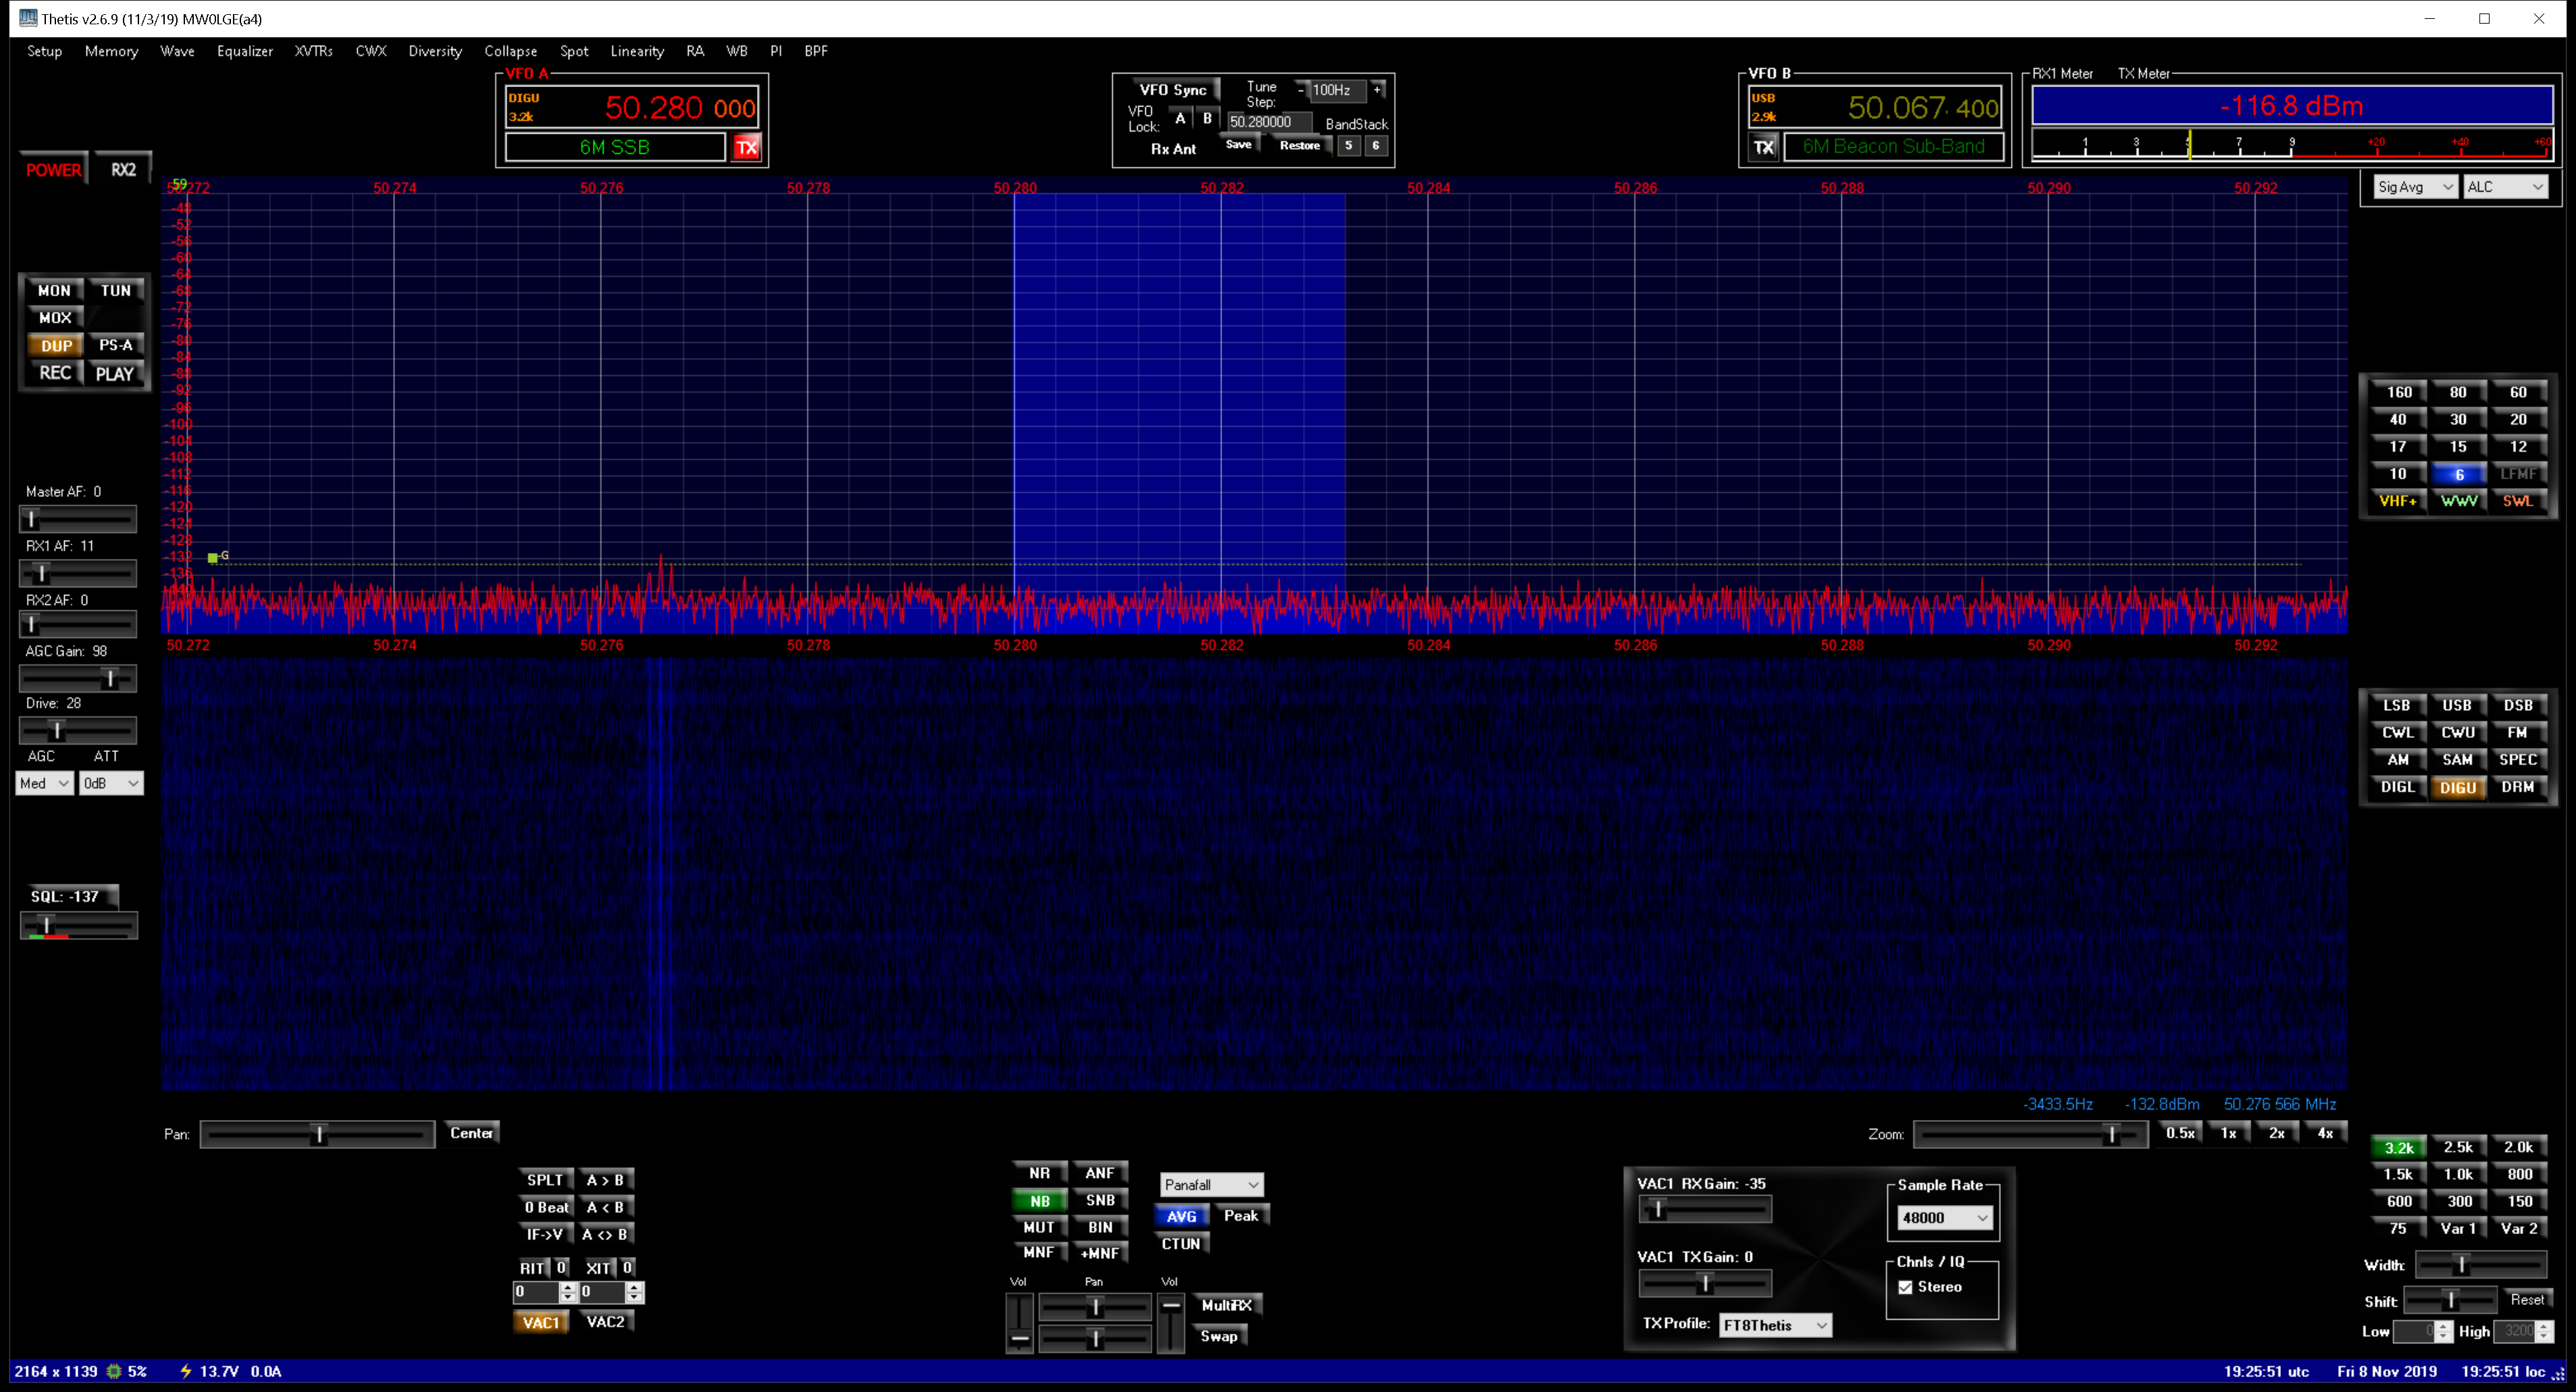Click the TX button in VFO B panel
The image size is (2576, 1392).
click(1763, 147)
